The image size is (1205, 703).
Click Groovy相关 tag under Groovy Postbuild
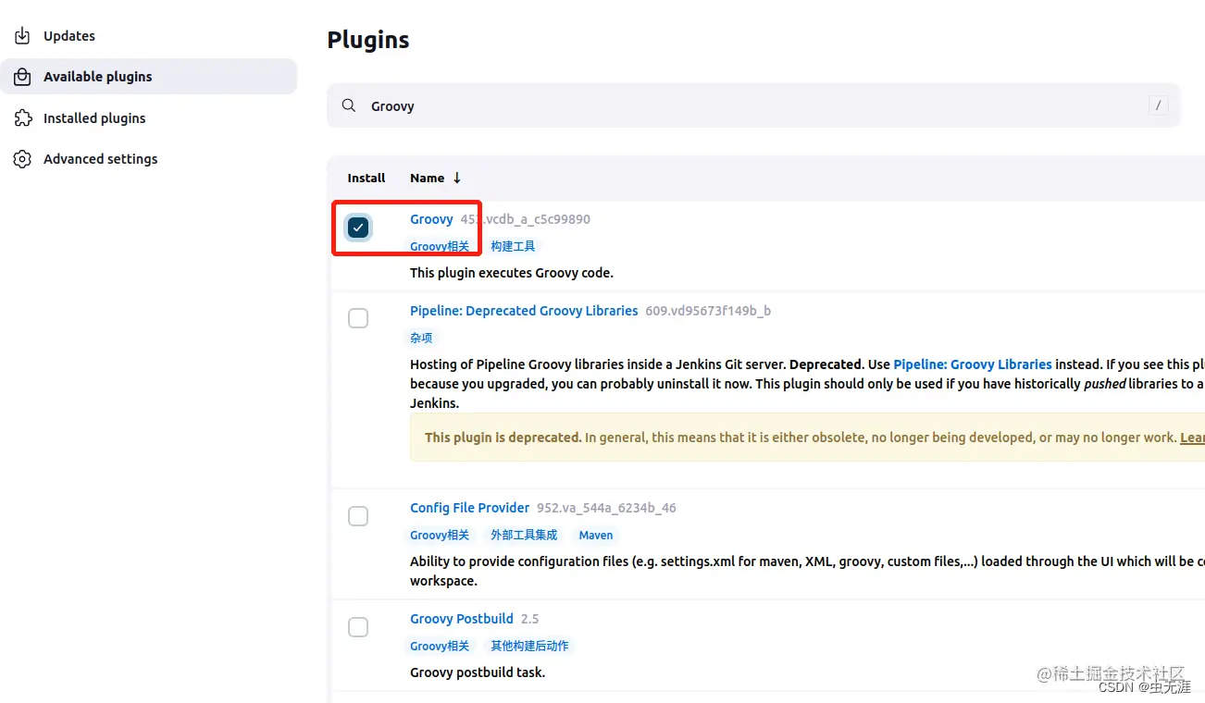[440, 646]
